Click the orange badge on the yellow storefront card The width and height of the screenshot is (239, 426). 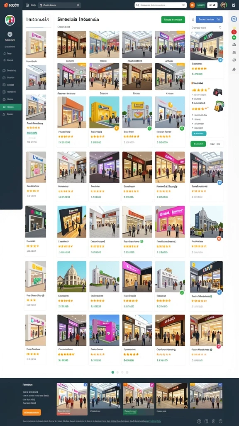(x=116, y=128)
